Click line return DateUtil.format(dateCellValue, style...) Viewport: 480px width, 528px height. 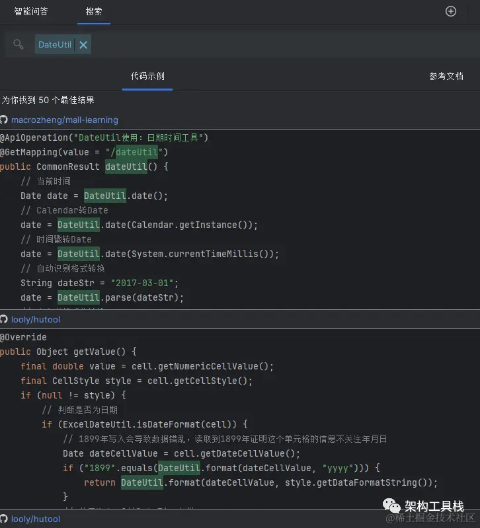pyautogui.click(x=260, y=482)
